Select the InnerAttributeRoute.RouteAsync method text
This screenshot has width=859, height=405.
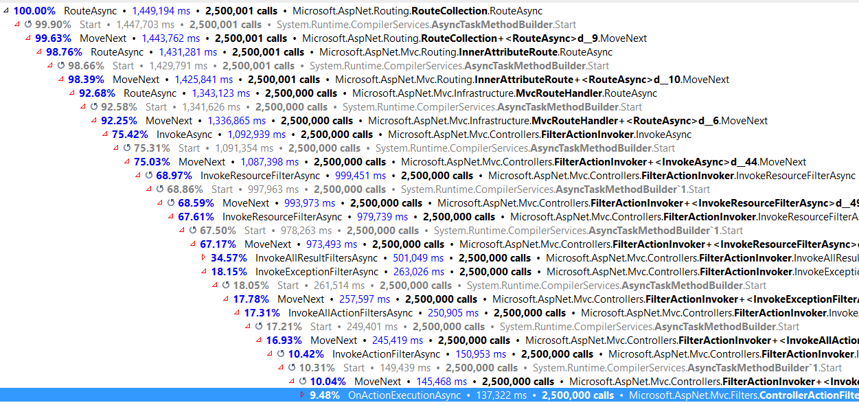[466, 52]
